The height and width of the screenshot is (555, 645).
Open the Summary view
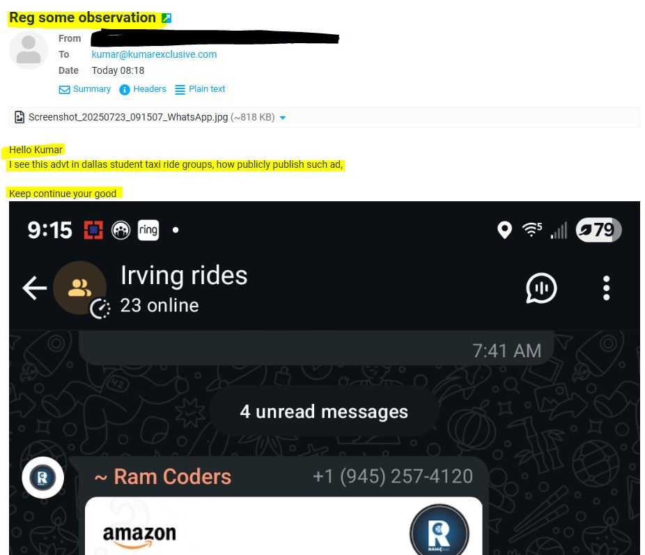[85, 89]
